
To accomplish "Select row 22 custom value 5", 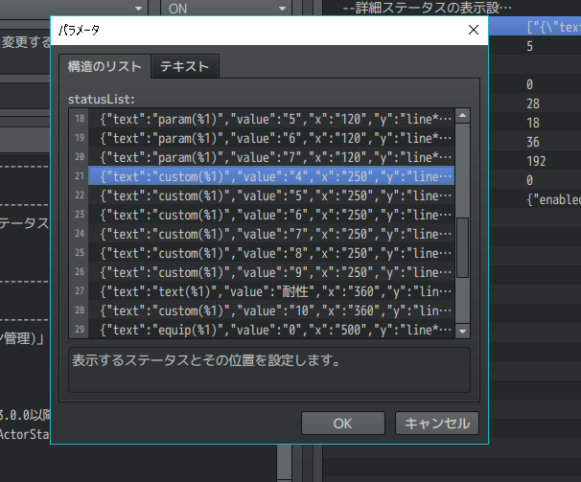I will (x=271, y=195).
